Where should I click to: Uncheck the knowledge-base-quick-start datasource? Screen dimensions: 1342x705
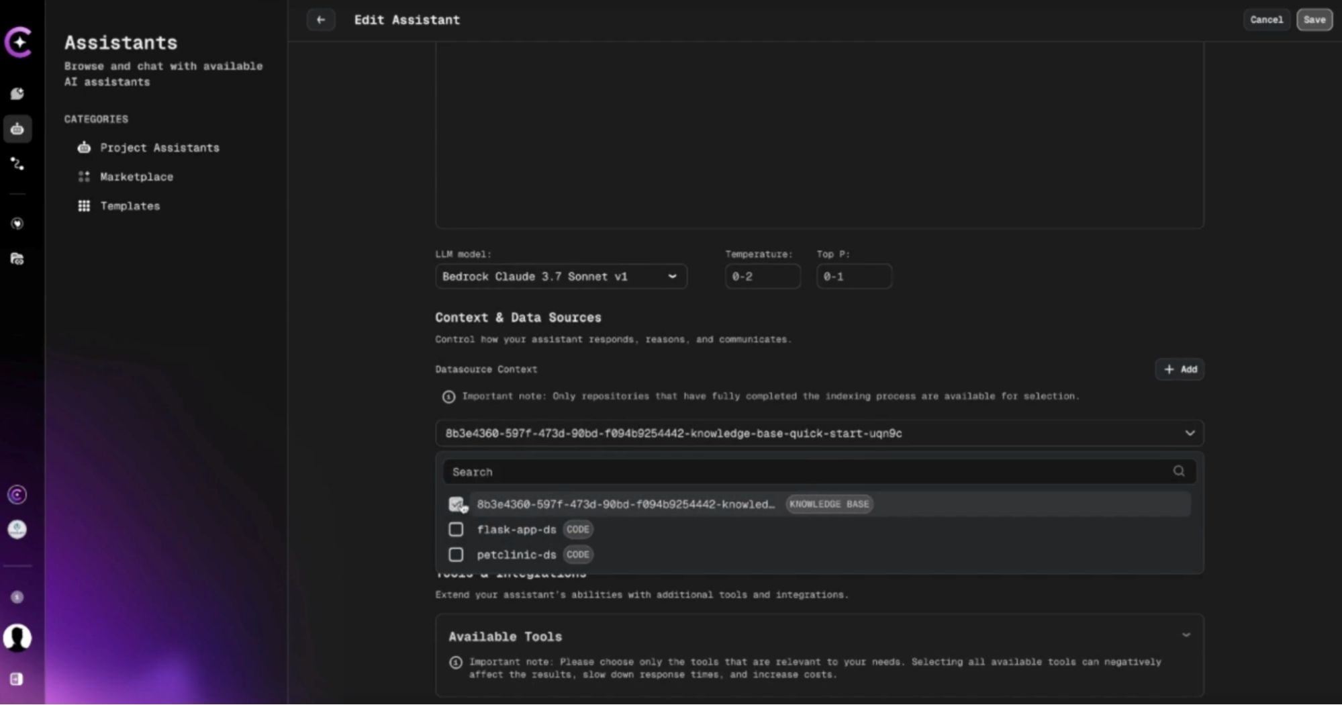pyautogui.click(x=457, y=504)
